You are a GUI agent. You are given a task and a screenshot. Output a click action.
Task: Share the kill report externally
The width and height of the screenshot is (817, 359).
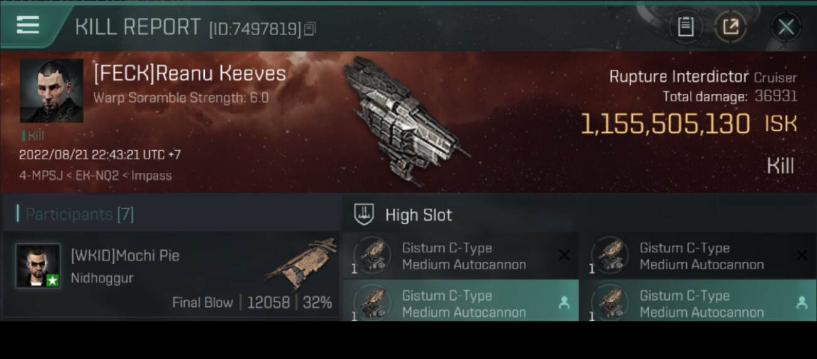click(x=730, y=26)
